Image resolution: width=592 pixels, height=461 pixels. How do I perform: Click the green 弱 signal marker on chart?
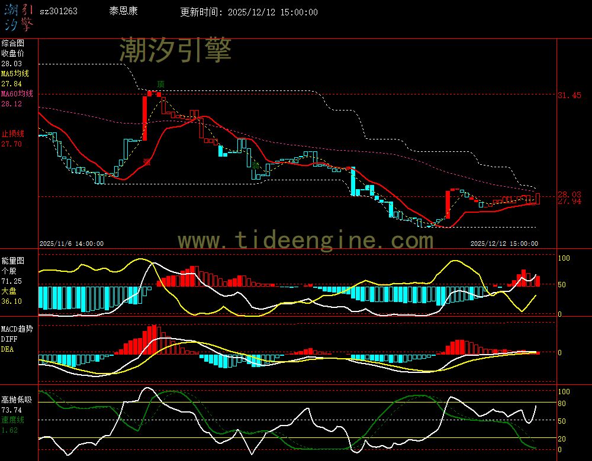pos(255,166)
